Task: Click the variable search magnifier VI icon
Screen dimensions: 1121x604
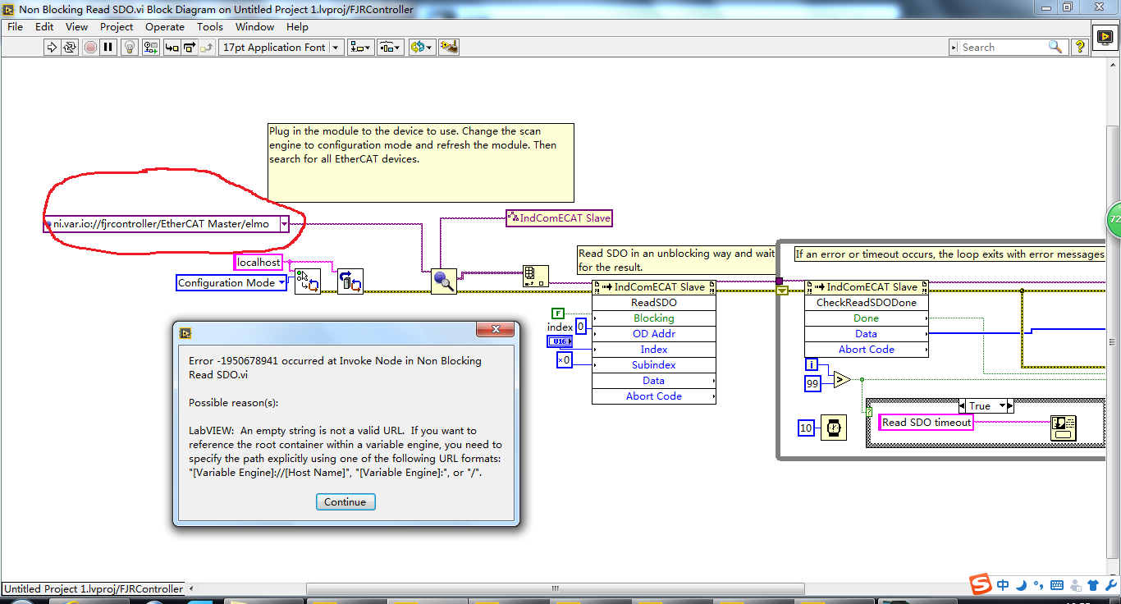Action: 444,281
